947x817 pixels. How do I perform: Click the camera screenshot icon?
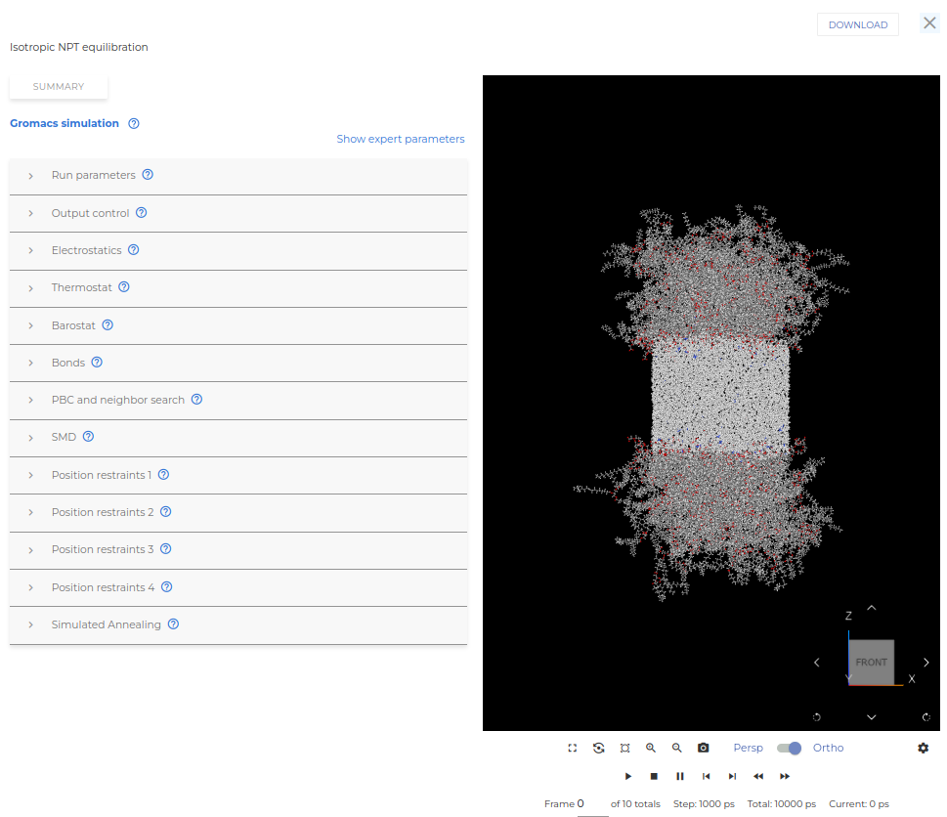coord(703,748)
